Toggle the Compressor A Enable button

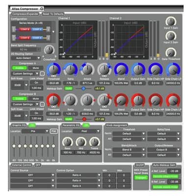point(20,68)
